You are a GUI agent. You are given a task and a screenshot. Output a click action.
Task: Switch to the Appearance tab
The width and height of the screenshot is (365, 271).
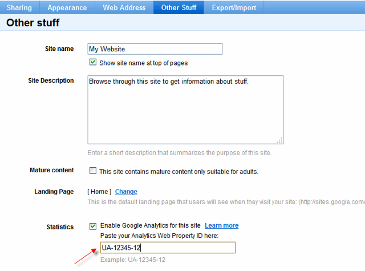tap(67, 7)
